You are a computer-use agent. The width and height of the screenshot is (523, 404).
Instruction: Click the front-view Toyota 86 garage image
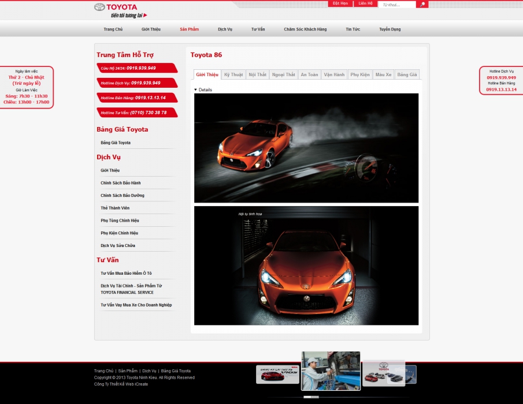pos(306,265)
